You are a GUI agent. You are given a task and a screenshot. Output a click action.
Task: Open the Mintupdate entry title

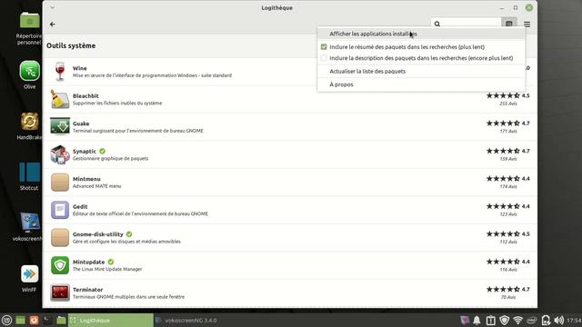tap(89, 262)
